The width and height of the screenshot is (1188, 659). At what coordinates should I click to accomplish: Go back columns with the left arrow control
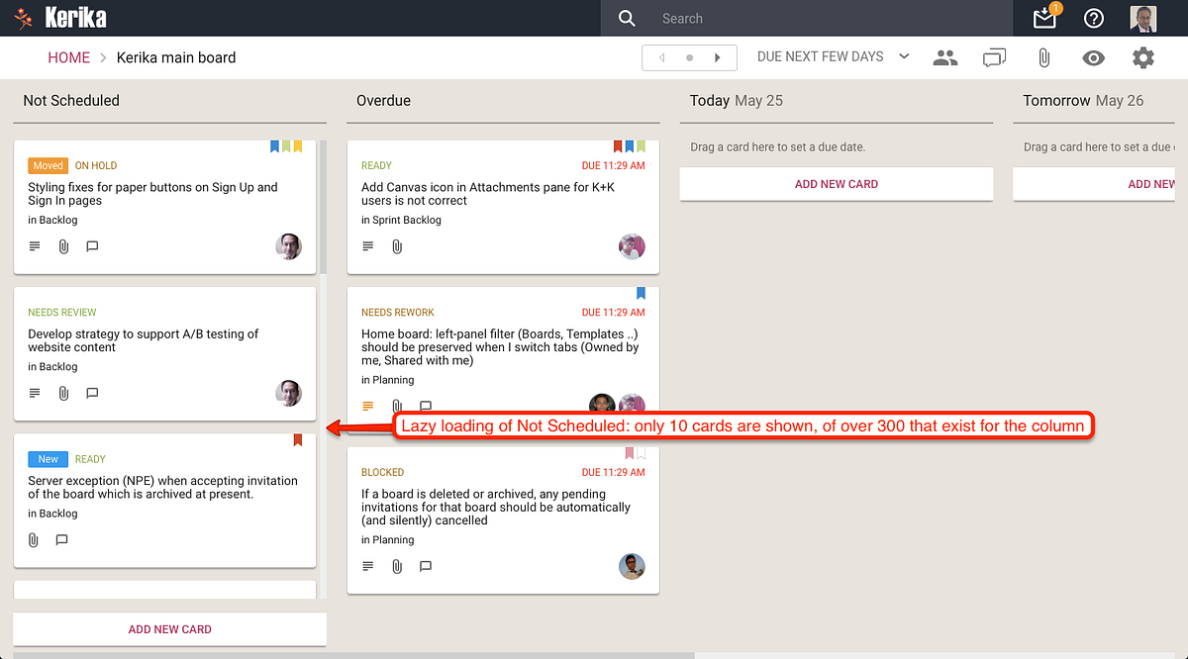(661, 57)
